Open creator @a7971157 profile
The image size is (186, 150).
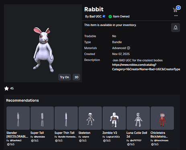click(136, 140)
